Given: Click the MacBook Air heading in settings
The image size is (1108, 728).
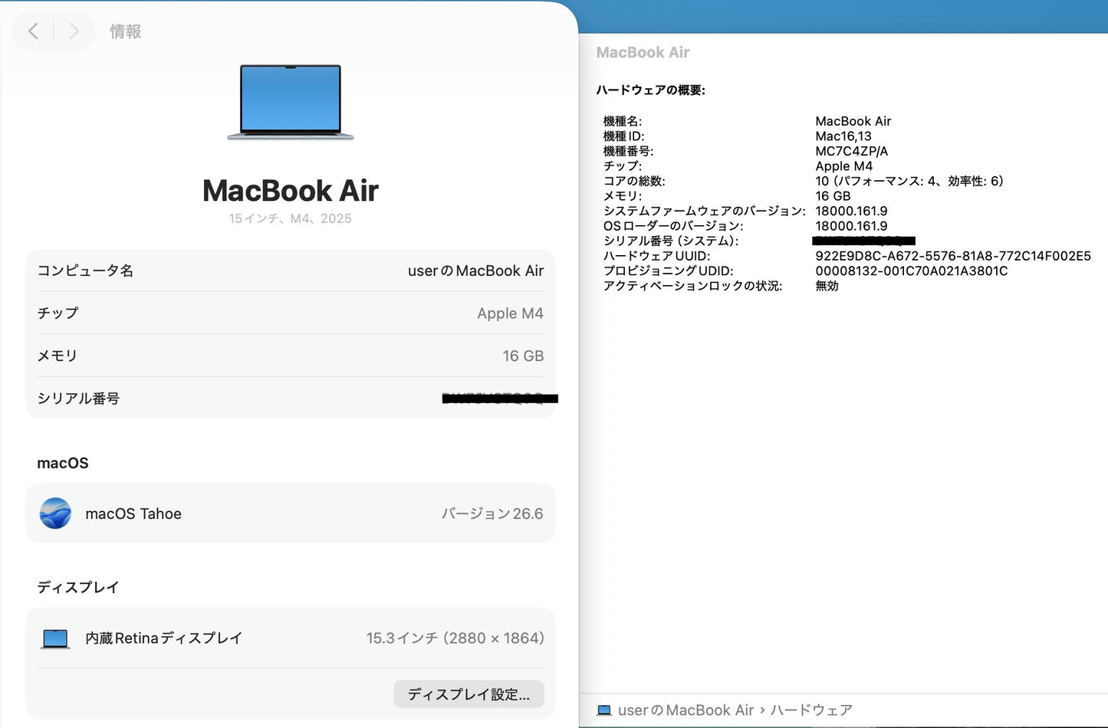Looking at the screenshot, I should click(x=291, y=191).
